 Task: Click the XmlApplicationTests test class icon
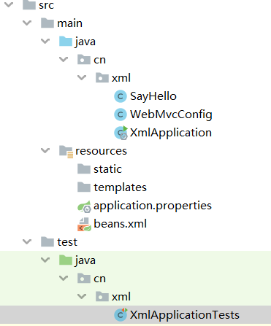click(x=121, y=314)
